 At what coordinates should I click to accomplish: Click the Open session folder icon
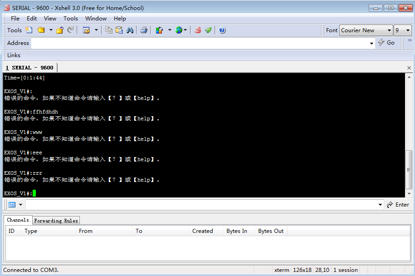pyautogui.click(x=41, y=30)
